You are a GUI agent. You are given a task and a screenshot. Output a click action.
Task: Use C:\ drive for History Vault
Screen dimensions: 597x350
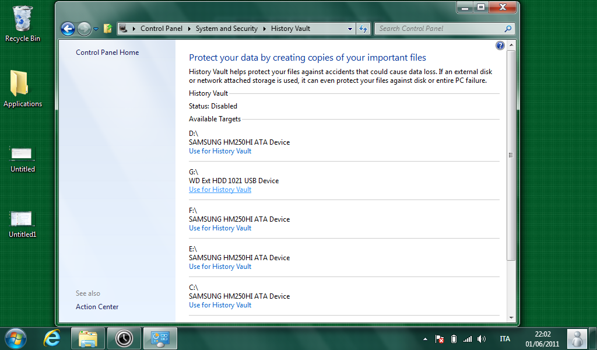(x=220, y=305)
